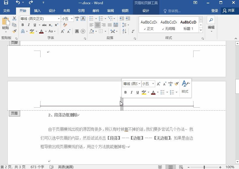
Task: Toggle underline in the mini toolbar
Action: [x=137, y=92]
